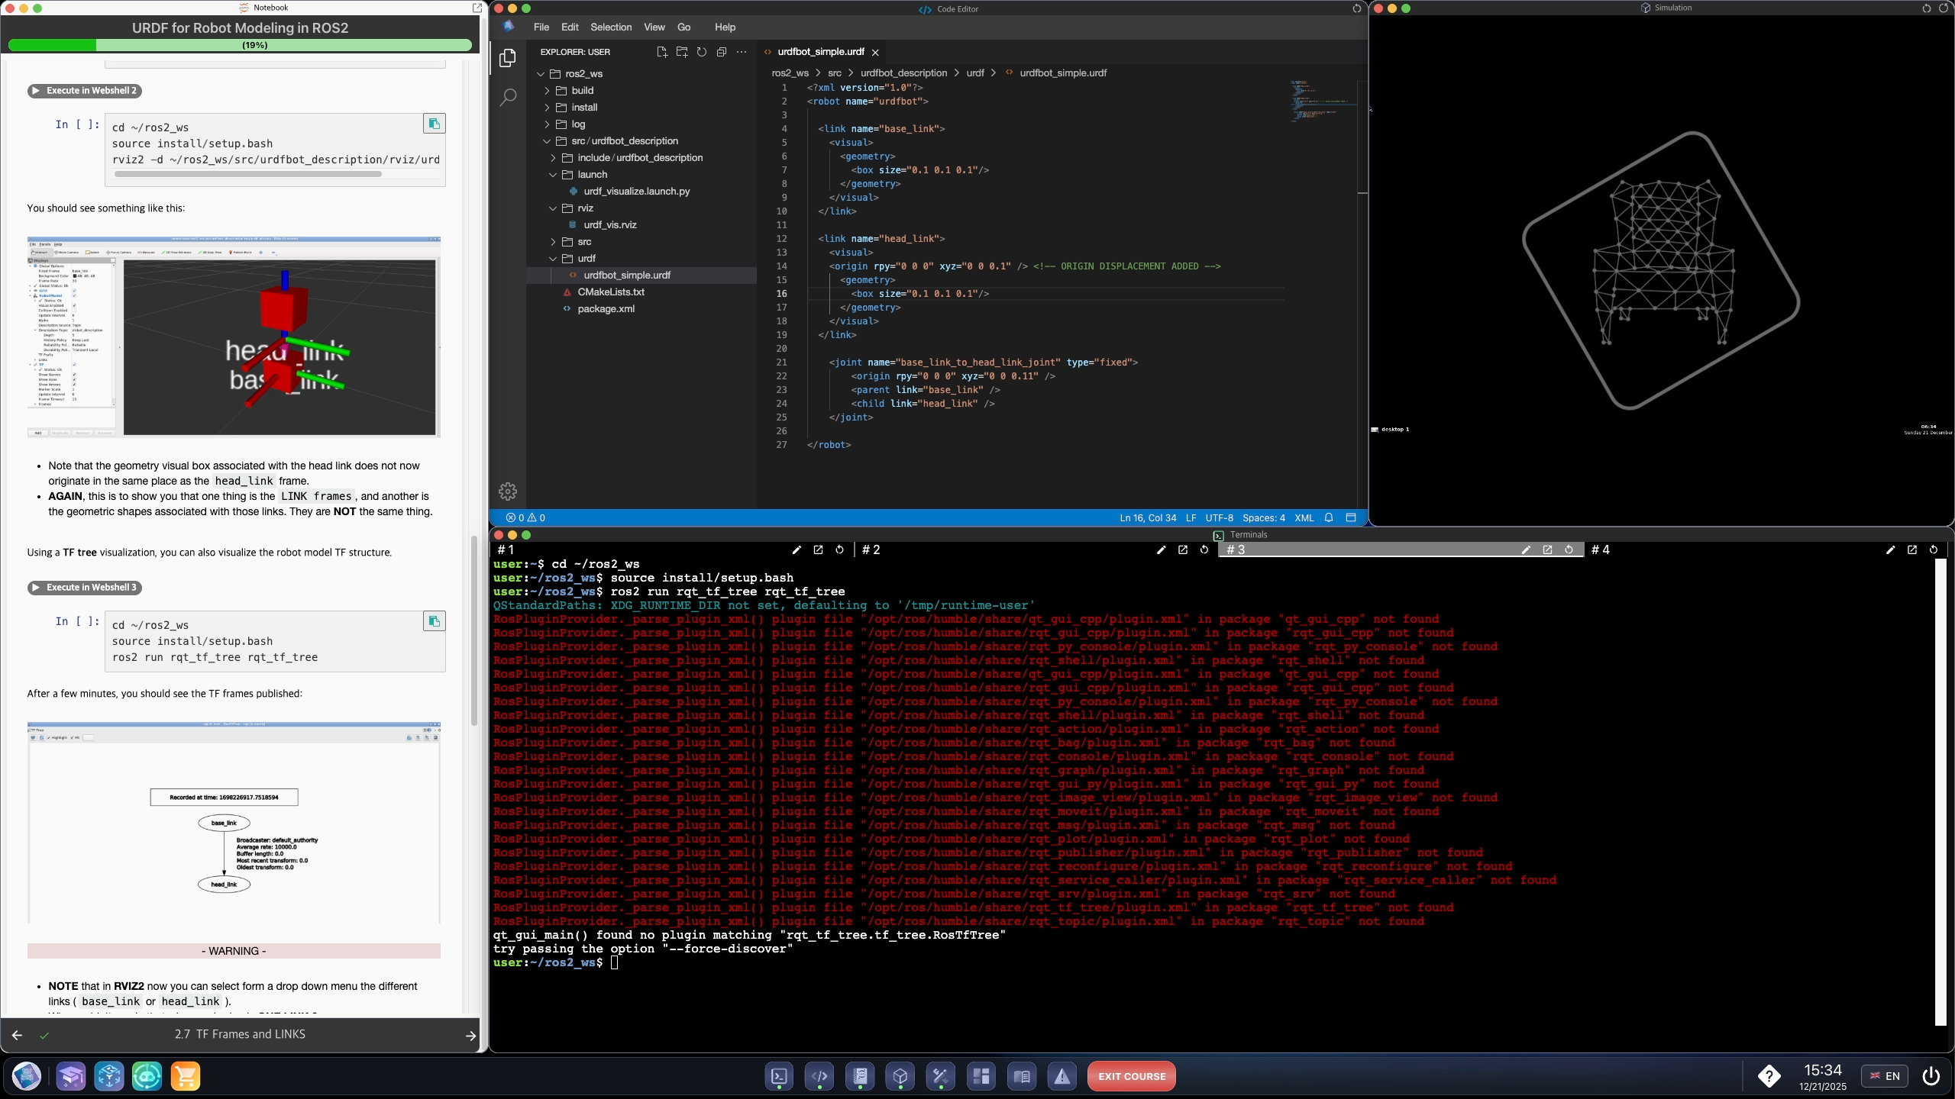Go to next notebook page arrow
This screenshot has width=1955, height=1099.
pyautogui.click(x=470, y=1035)
